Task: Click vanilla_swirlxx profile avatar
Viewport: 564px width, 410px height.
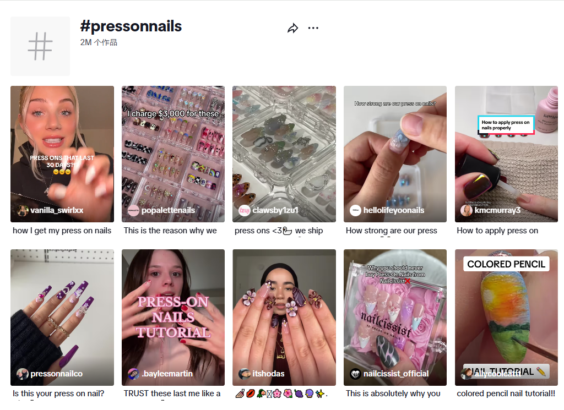Action: (x=23, y=210)
